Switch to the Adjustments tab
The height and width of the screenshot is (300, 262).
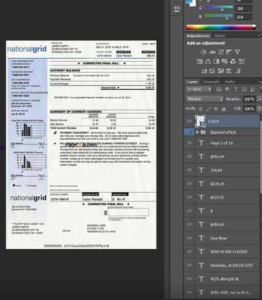point(198,36)
